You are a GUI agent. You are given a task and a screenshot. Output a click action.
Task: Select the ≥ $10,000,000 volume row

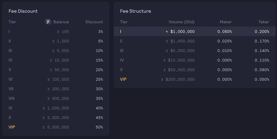click(195, 60)
